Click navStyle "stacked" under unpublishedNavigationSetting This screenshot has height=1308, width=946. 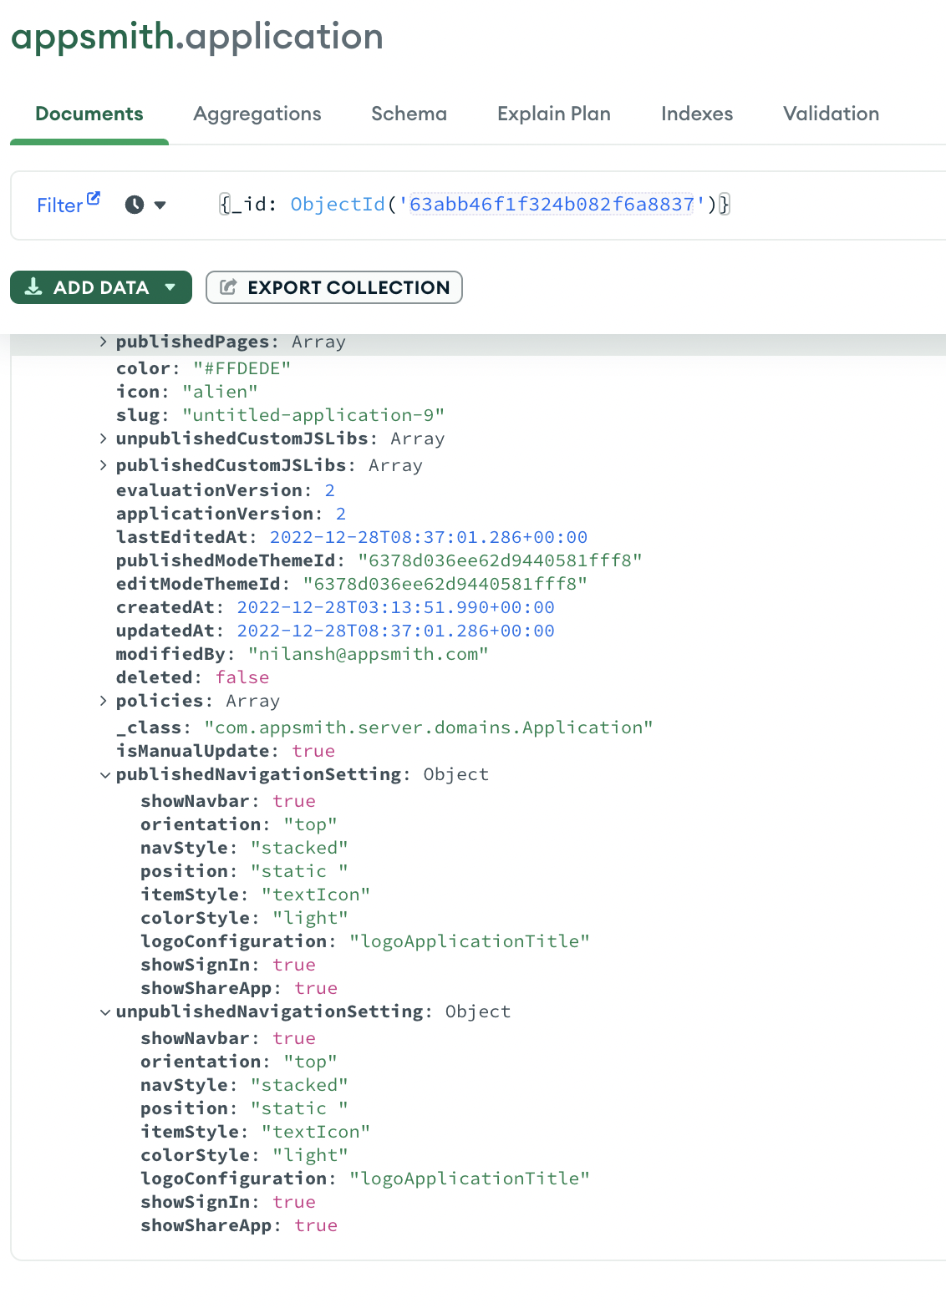tap(300, 1085)
